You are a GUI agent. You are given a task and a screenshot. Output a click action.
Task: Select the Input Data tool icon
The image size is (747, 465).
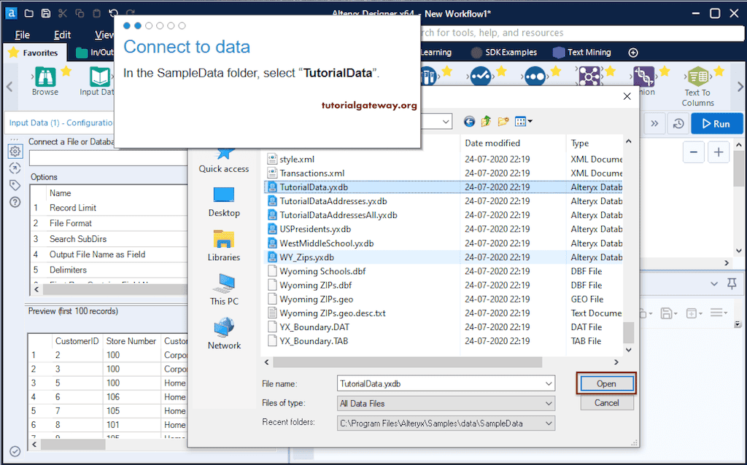tap(100, 77)
